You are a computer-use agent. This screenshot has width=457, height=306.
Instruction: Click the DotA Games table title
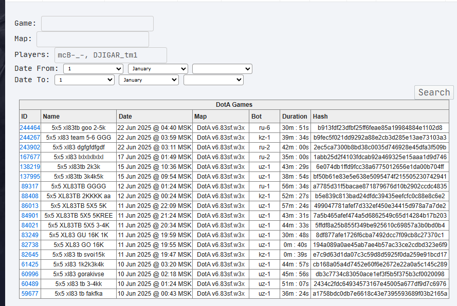click(x=234, y=105)
